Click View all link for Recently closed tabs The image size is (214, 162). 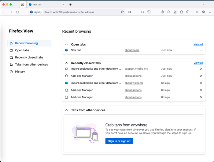click(x=198, y=63)
